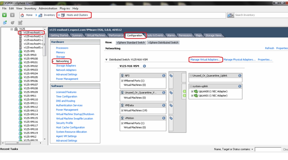Screen dimensions: 288x160
Task: Switch to the Performance tab
Action: (116, 35)
